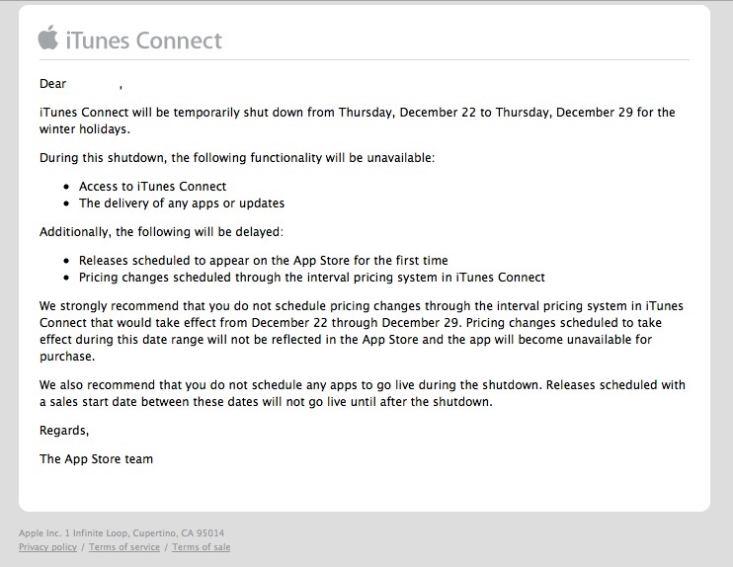This screenshot has width=733, height=567.
Task: Click 'Thursday, December 29' date text
Action: pyautogui.click(x=564, y=113)
